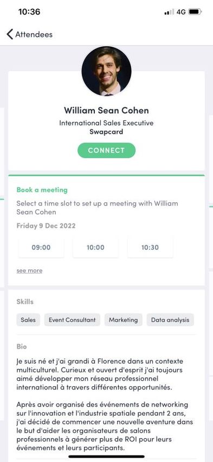Expand time slots with see more
Screen dimensions: 213x462
(29, 271)
